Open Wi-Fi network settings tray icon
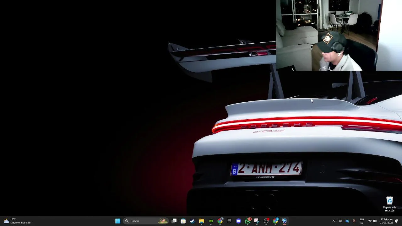This screenshot has width=402, height=226. coord(370,221)
